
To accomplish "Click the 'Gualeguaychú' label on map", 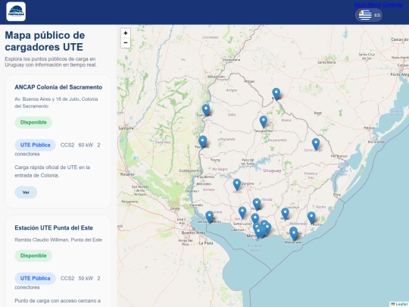I will 189,171.
